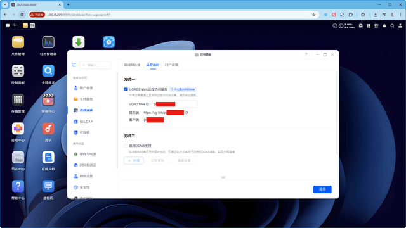This screenshot has height=228, width=406.
Task: Open the notifications bell in the top bar
Action: (x=384, y=26)
